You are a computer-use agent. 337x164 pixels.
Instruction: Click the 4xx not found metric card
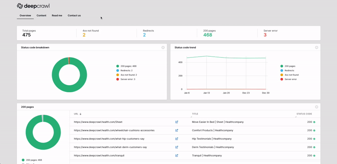[91, 33]
